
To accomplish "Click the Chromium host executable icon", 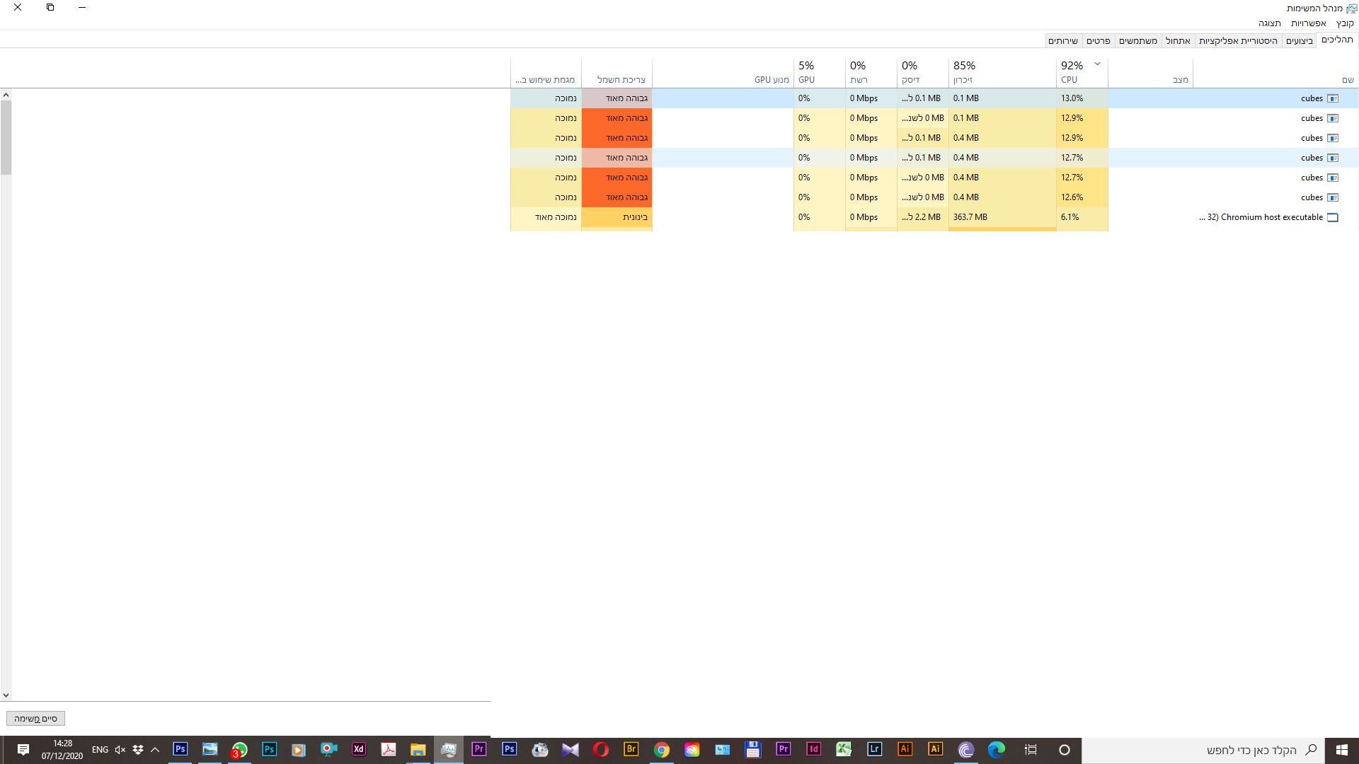I will (x=1332, y=217).
